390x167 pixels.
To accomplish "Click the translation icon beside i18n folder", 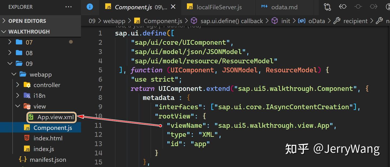I will [x=27, y=95].
